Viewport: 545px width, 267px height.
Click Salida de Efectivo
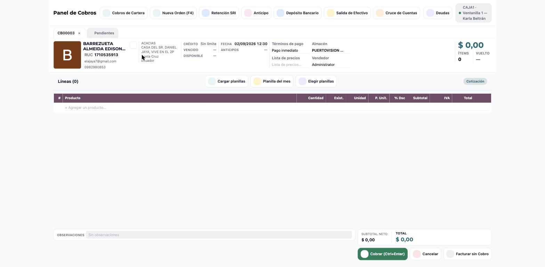coord(347,13)
